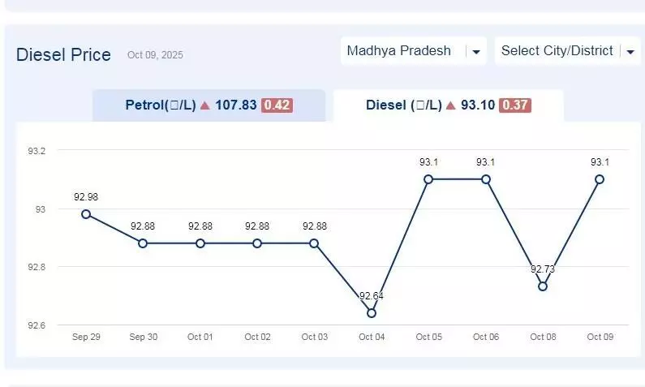Click the Oct 09 chart data point
The height and width of the screenshot is (387, 645).
(600, 179)
